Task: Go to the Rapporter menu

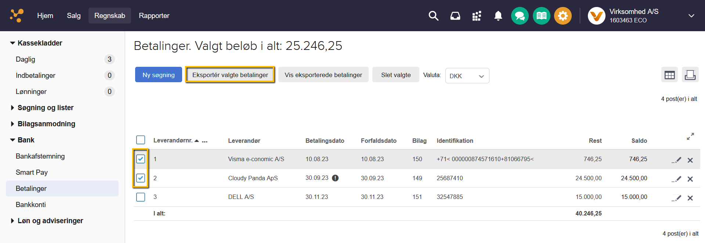Action: coord(154,16)
